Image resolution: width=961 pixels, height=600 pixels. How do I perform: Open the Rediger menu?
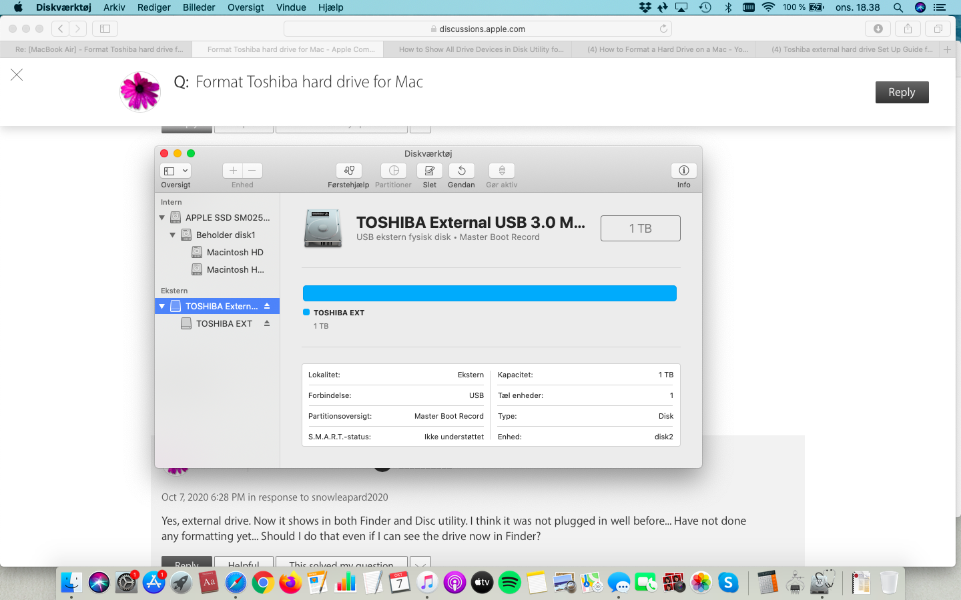point(154,7)
